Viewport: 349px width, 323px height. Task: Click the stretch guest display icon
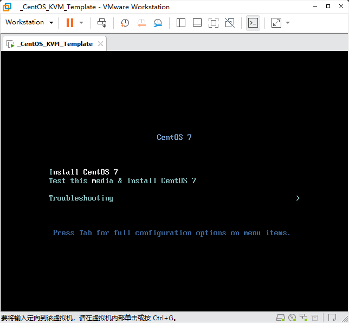(x=276, y=23)
